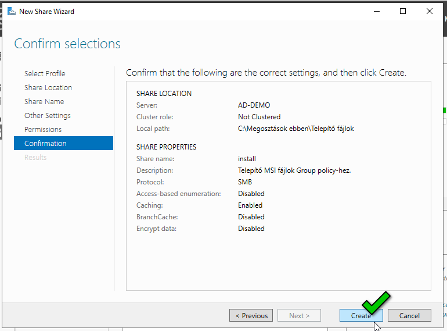Select the highlighted Confirmation step
The width and height of the screenshot is (447, 331).
45,143
